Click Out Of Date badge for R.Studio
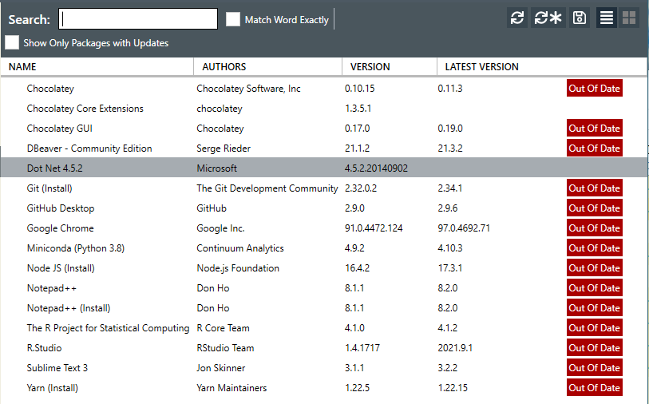 (595, 348)
